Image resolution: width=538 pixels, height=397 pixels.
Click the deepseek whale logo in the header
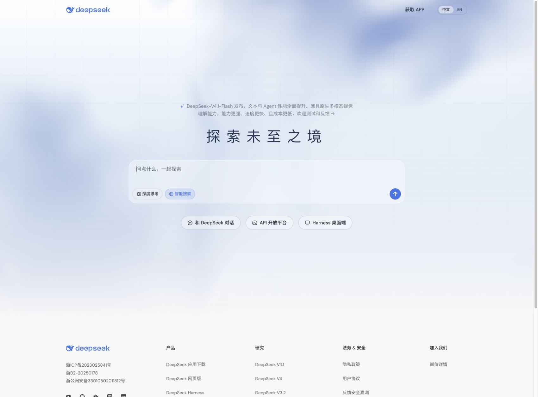[x=88, y=10]
